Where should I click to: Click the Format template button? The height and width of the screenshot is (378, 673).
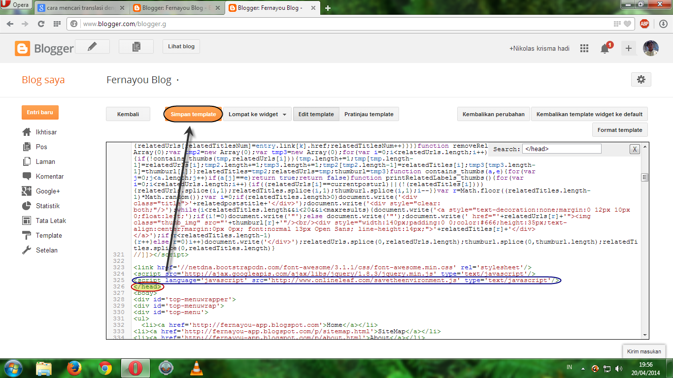620,130
